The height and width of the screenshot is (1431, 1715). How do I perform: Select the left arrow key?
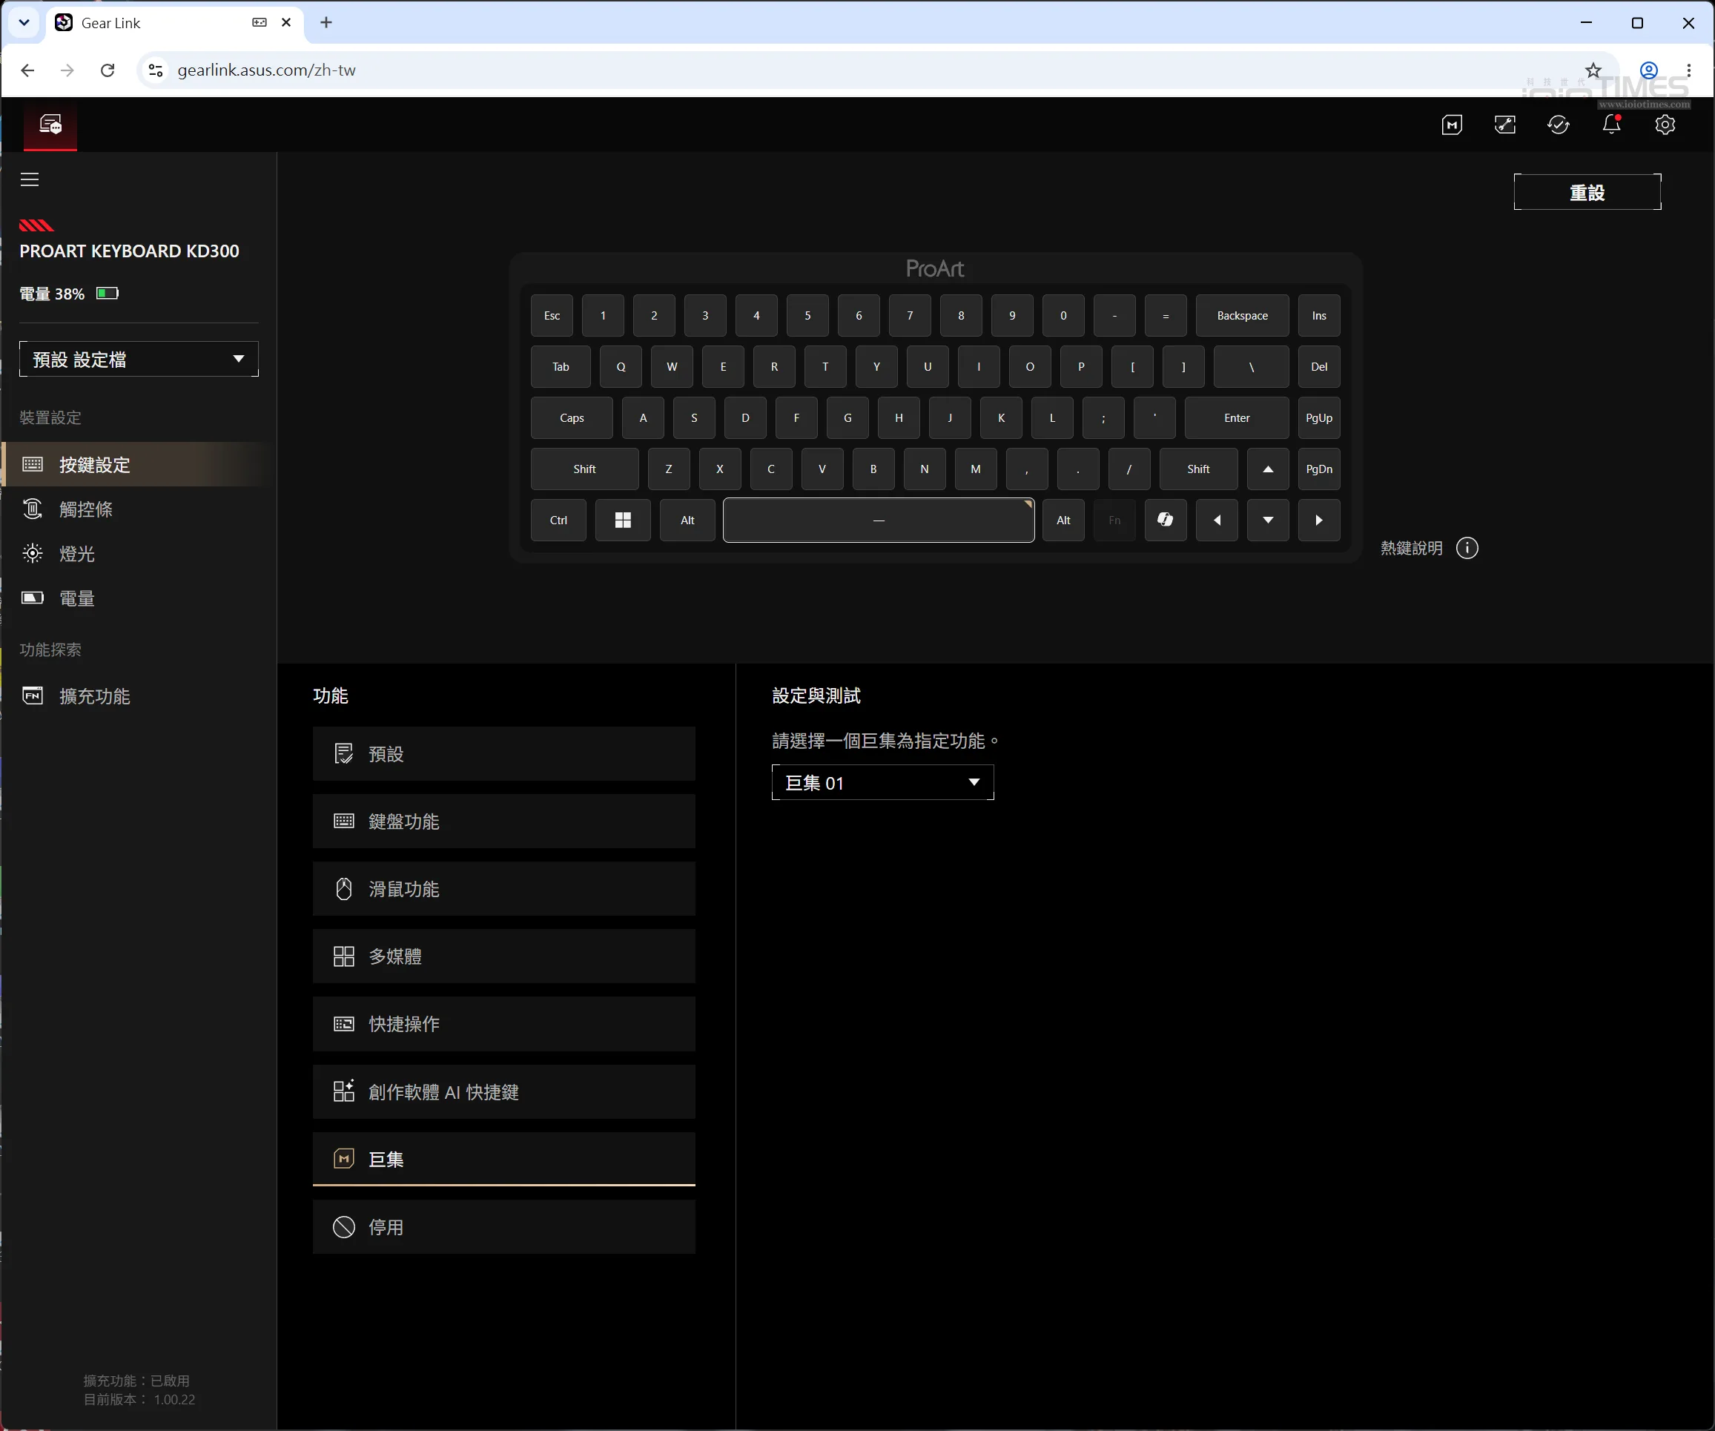coord(1217,520)
